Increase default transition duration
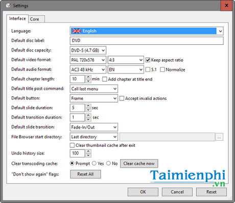The image size is (235, 203). tap(88, 115)
